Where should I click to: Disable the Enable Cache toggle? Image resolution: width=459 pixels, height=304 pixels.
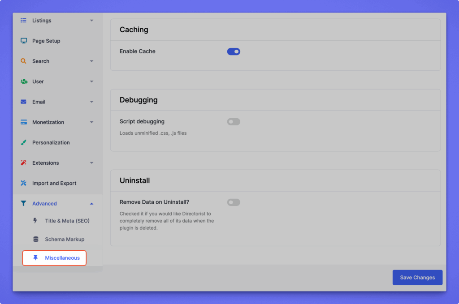(x=234, y=51)
